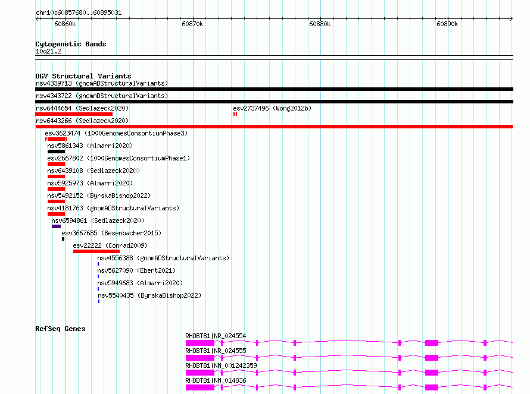Click the blue tick under nsv4556388
Image resolution: width=530 pixels, height=394 pixels.
click(x=98, y=264)
